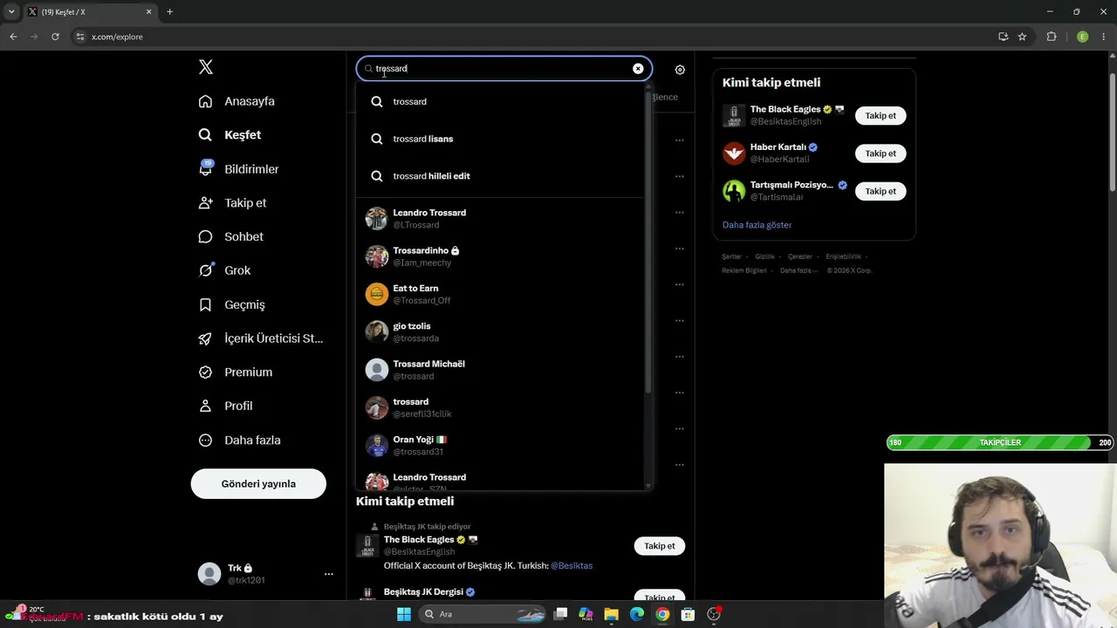
Task: Open the Chrome profile avatar
Action: [1082, 37]
